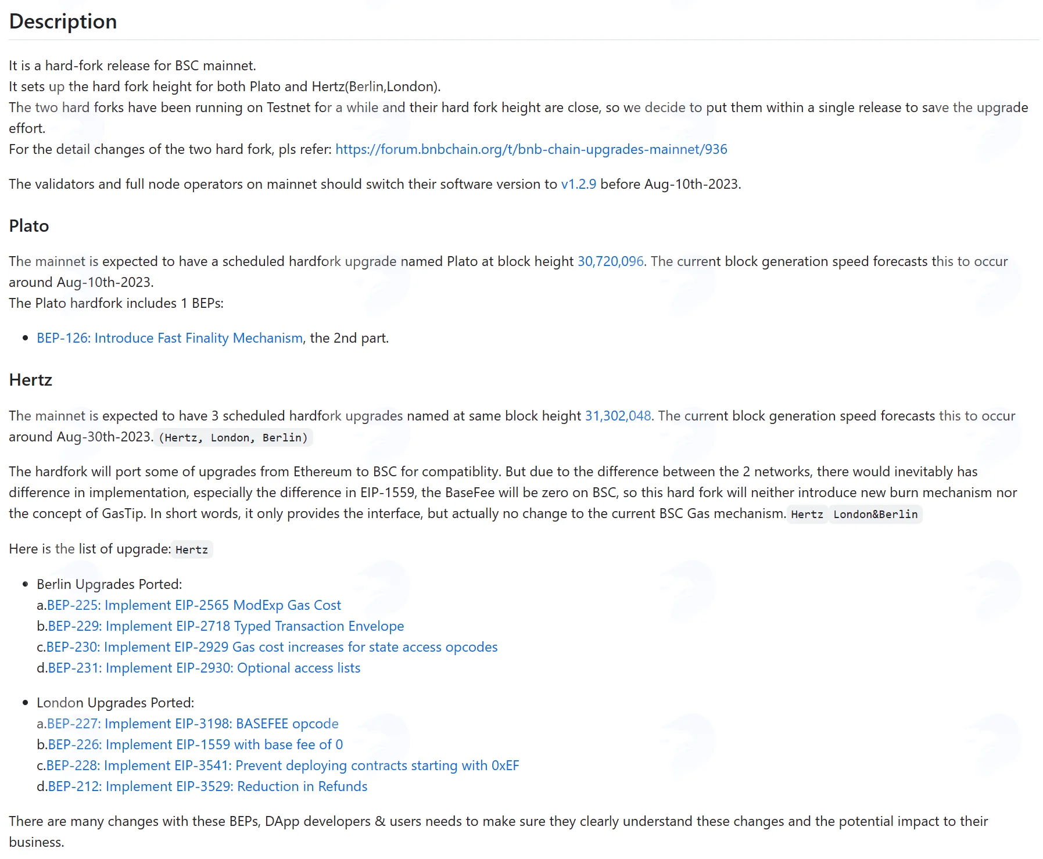Click the v1.2.9 version link
1043x859 pixels.
(x=578, y=184)
